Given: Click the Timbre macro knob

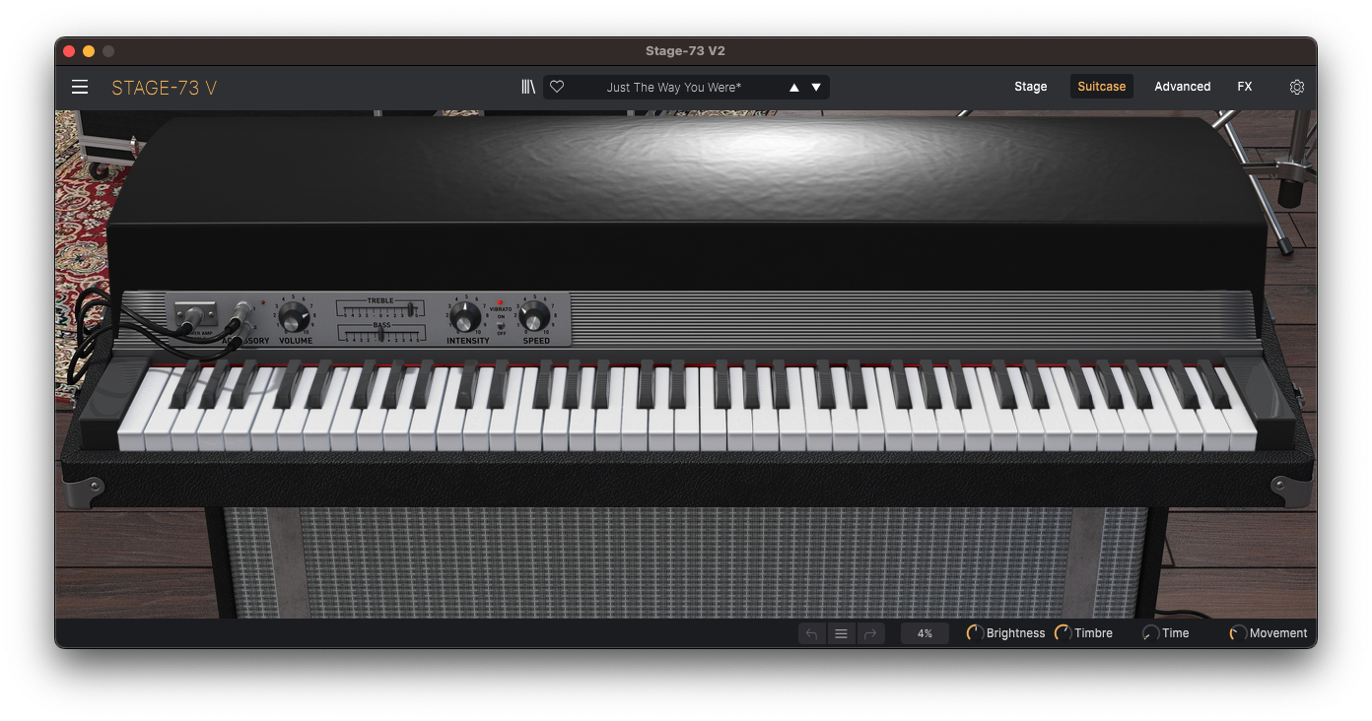Looking at the screenshot, I should pos(1063,633).
